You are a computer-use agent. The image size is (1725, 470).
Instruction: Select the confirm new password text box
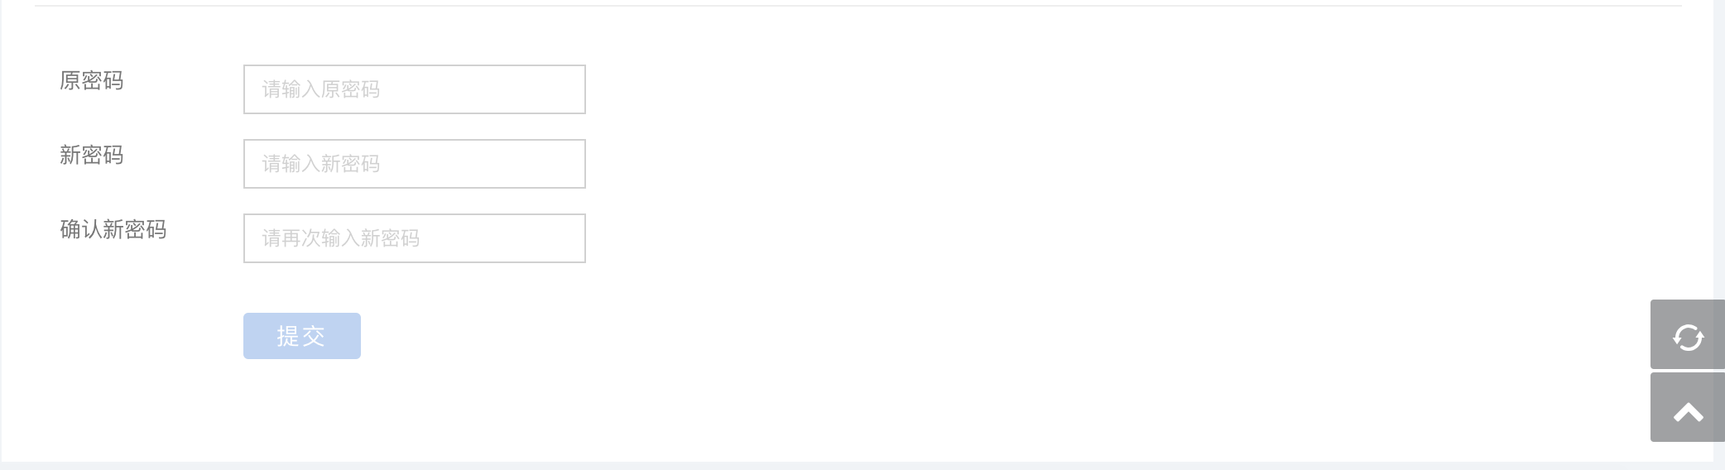(414, 238)
